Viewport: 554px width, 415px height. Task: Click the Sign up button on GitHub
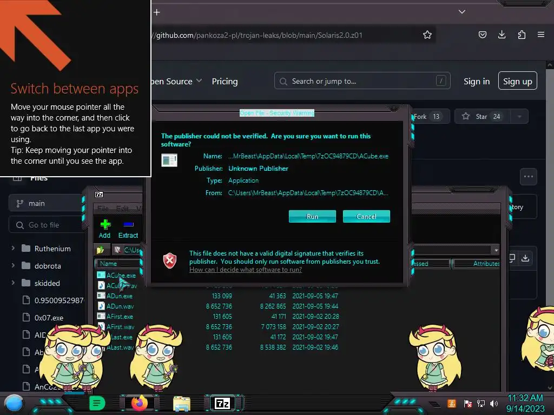coord(518,81)
